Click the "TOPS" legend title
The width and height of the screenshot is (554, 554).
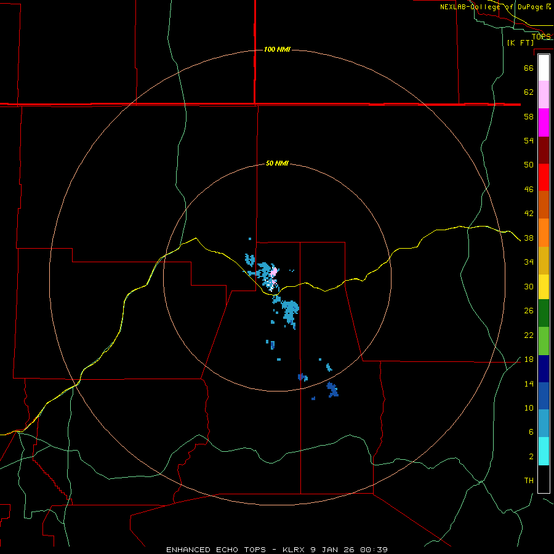541,36
